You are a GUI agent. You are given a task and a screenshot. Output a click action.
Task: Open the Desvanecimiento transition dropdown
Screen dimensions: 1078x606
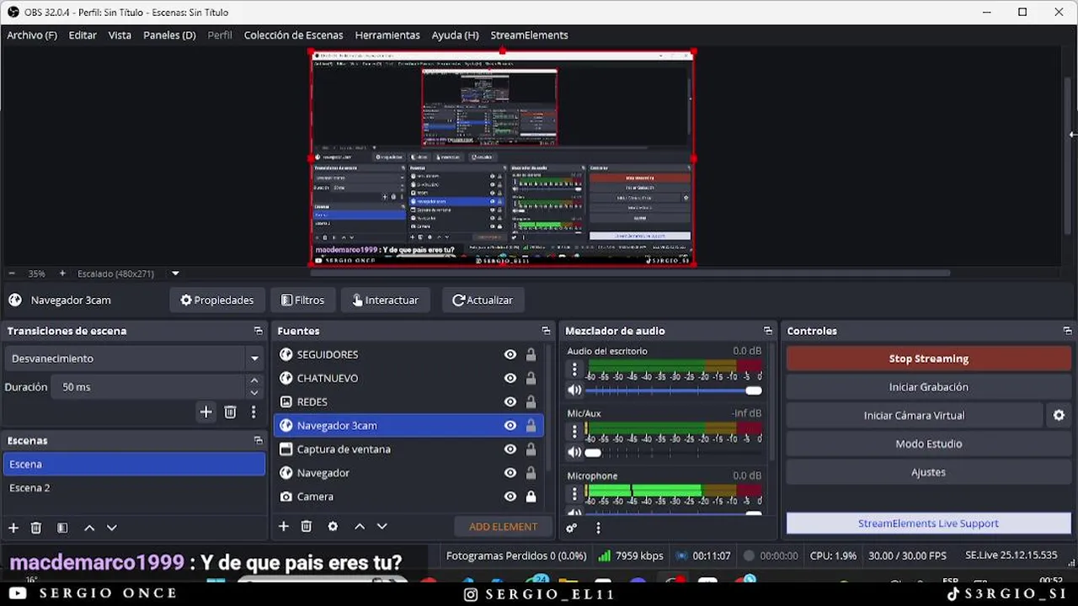click(x=135, y=359)
